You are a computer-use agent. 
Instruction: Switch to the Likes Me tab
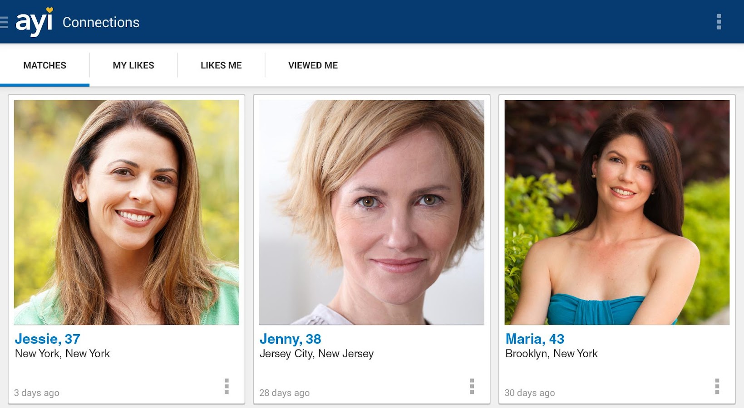pyautogui.click(x=221, y=65)
